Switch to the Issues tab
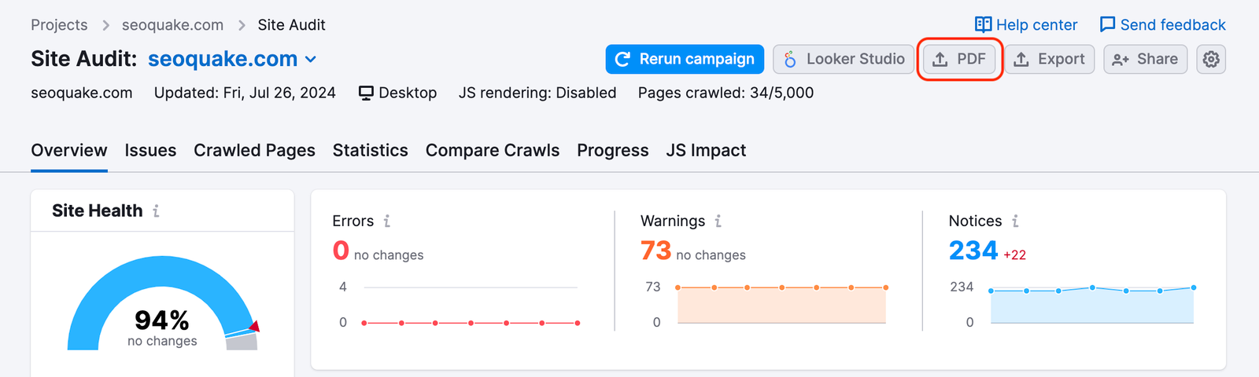The width and height of the screenshot is (1259, 377). pyautogui.click(x=150, y=150)
